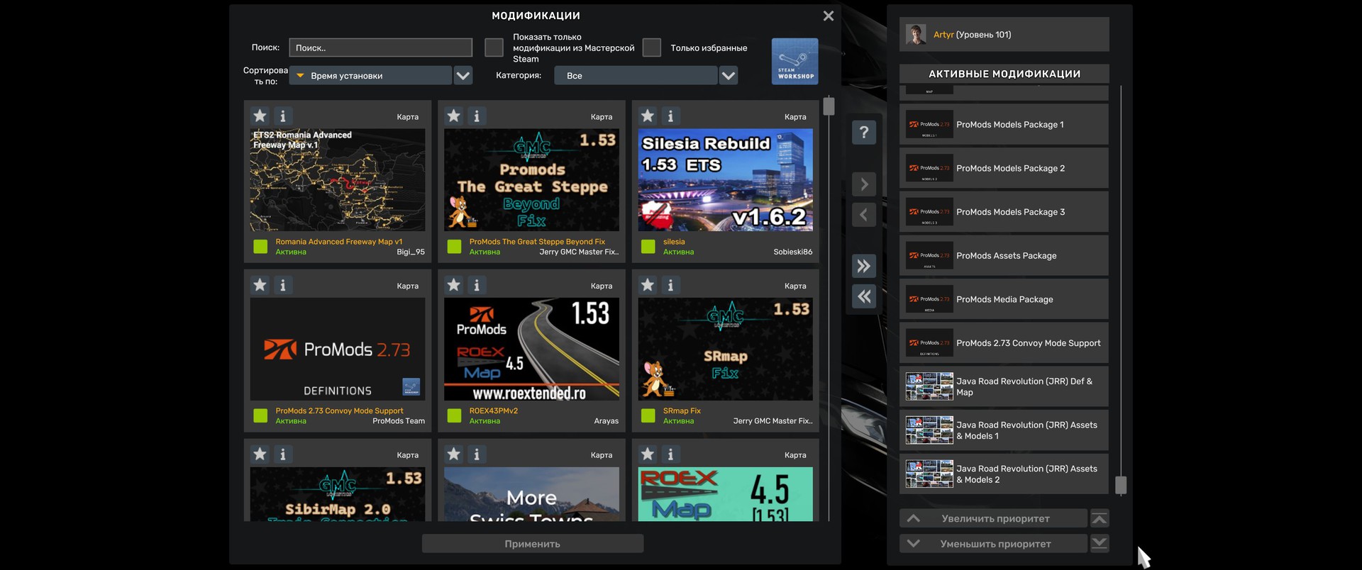Open Artyr user profile panel
This screenshot has width=1362, height=570.
coord(1004,34)
